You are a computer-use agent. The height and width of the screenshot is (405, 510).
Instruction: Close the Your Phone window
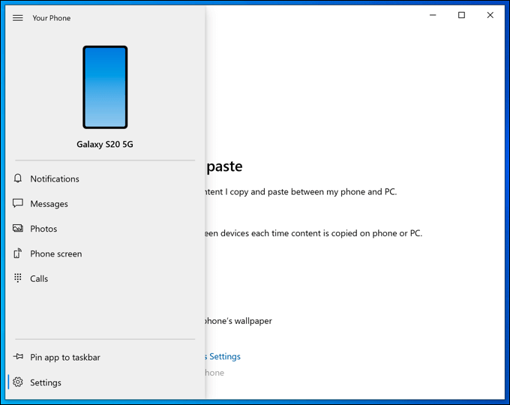pyautogui.click(x=490, y=15)
